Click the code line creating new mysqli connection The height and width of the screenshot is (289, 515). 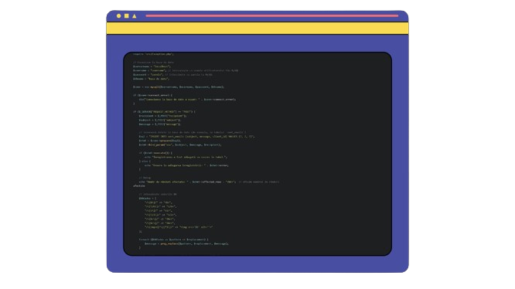pyautogui.click(x=179, y=87)
